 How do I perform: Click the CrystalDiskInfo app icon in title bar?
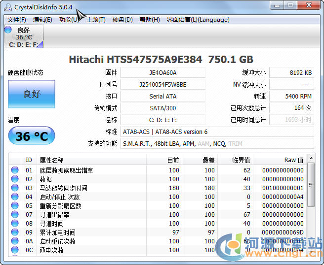pos(8,7)
